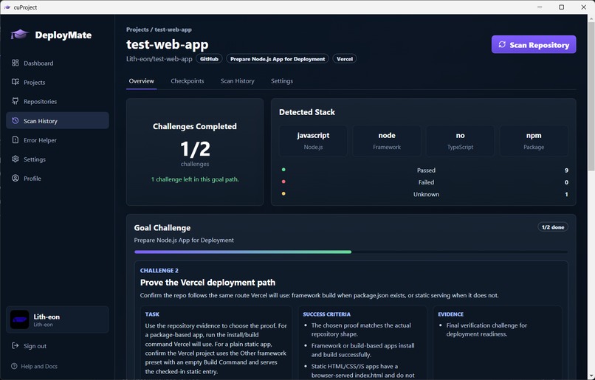
Task: Click the Prepare Node.js App for Deployment badge
Action: [x=278, y=59]
